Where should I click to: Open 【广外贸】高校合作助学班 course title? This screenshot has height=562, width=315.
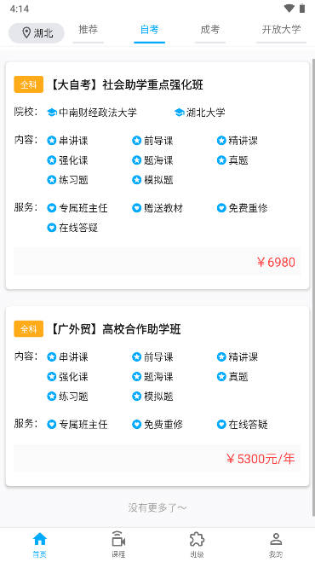pos(115,329)
